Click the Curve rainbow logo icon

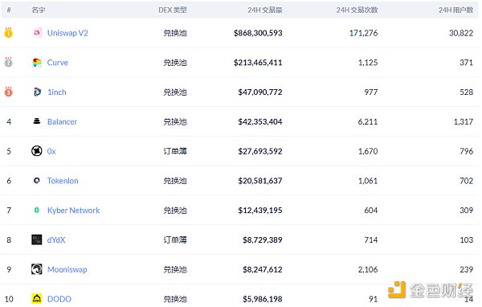tap(37, 63)
